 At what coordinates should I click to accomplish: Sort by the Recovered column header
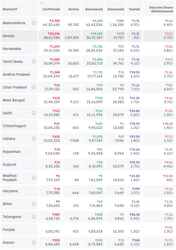pyautogui.click(x=94, y=9)
